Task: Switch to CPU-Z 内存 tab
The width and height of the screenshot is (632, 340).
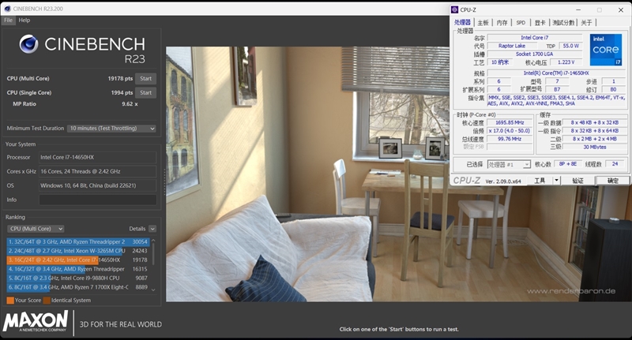Action: [502, 23]
